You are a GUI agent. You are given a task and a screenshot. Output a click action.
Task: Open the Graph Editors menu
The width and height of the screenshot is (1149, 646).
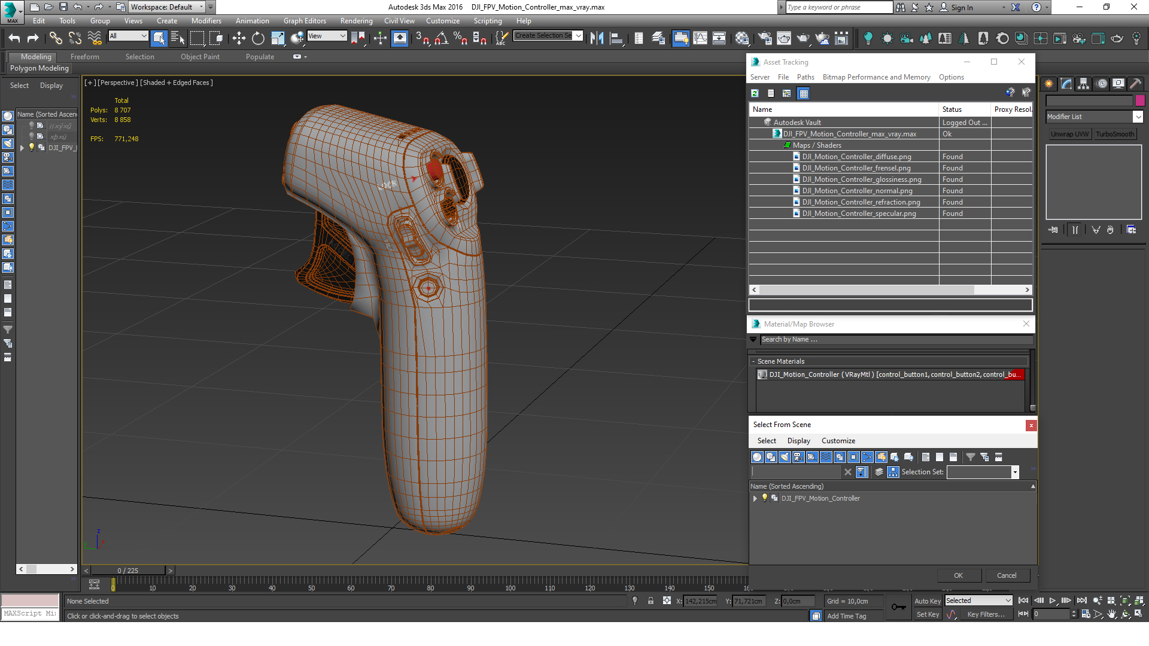coord(305,21)
